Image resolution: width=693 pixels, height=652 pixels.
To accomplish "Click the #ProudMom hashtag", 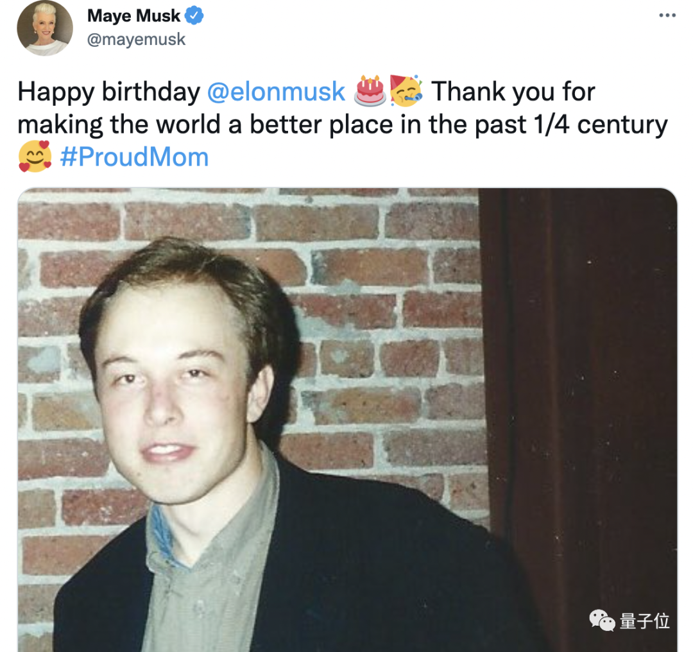I will pyautogui.click(x=134, y=157).
